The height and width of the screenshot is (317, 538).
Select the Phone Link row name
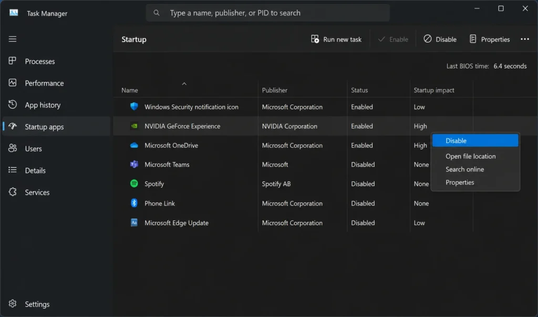point(160,203)
